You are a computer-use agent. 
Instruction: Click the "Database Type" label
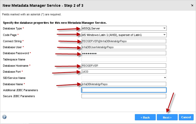pos(12,28)
